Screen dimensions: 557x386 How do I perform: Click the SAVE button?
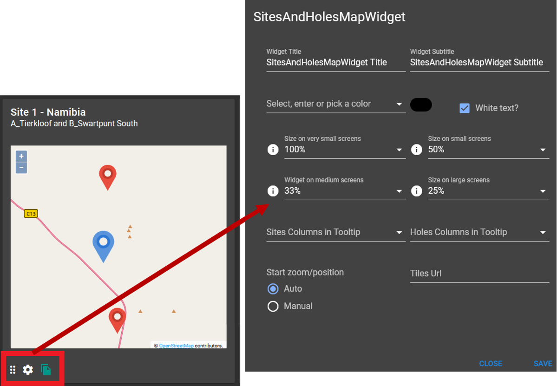click(x=543, y=364)
